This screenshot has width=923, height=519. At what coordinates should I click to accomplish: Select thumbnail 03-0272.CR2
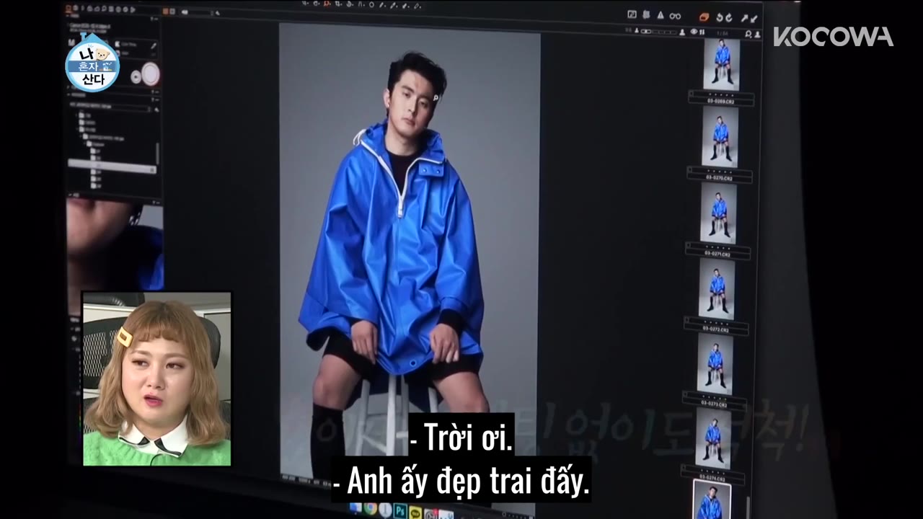(717, 289)
